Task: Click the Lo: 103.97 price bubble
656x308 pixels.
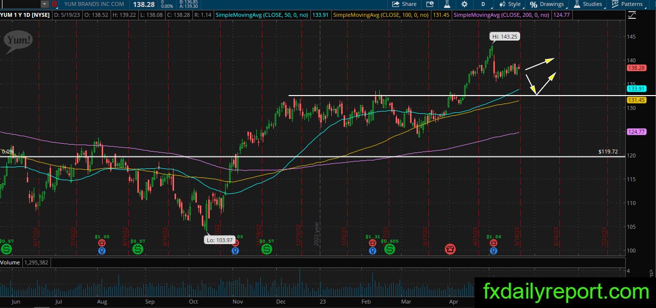Action: coord(219,240)
